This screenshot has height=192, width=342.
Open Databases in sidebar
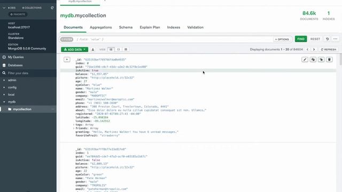[15, 65]
